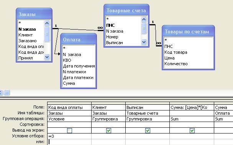Screen dimensions: 233x145
Task: Enable show checkbox for Код вида оплаты
Action: 69,130
